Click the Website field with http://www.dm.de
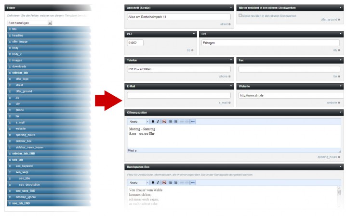 [x=289, y=95]
